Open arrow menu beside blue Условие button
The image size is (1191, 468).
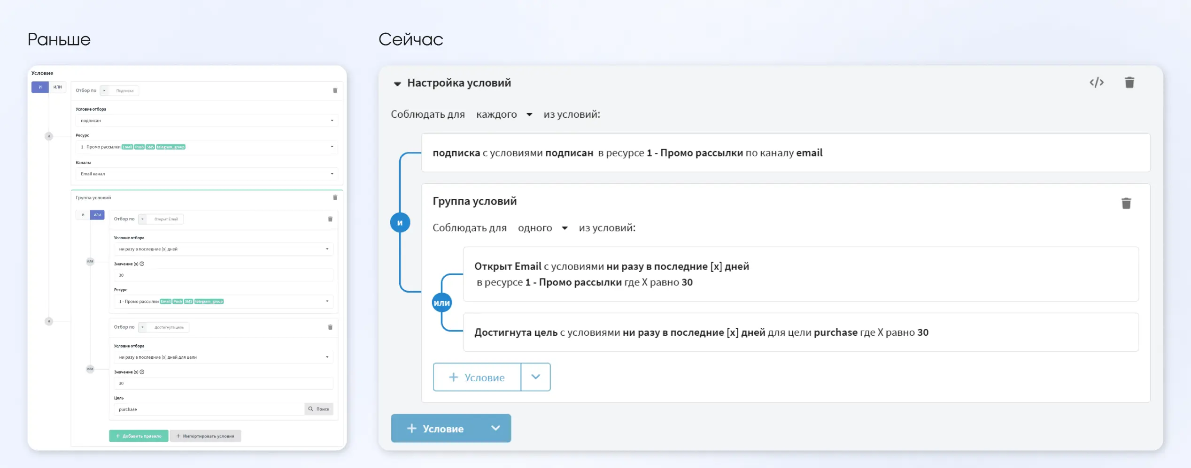(x=495, y=428)
